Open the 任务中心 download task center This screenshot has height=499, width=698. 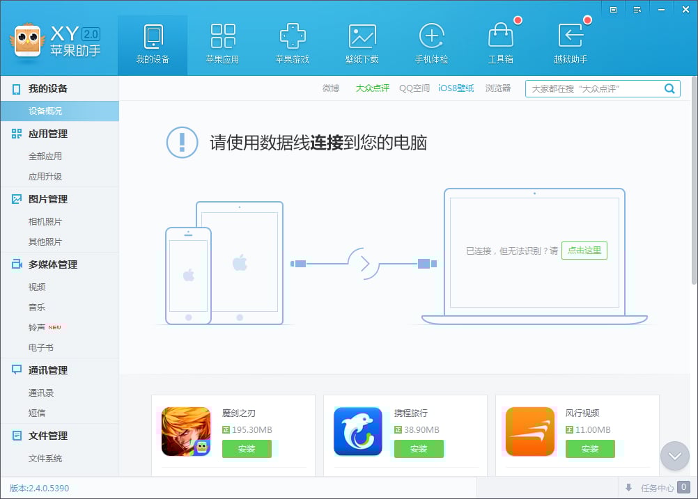pyautogui.click(x=657, y=488)
